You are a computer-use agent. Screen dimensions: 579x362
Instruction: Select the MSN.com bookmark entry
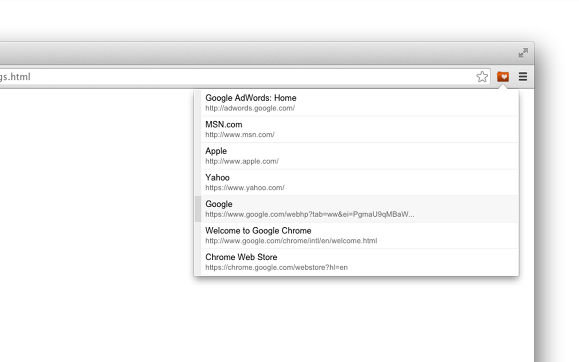click(x=360, y=129)
